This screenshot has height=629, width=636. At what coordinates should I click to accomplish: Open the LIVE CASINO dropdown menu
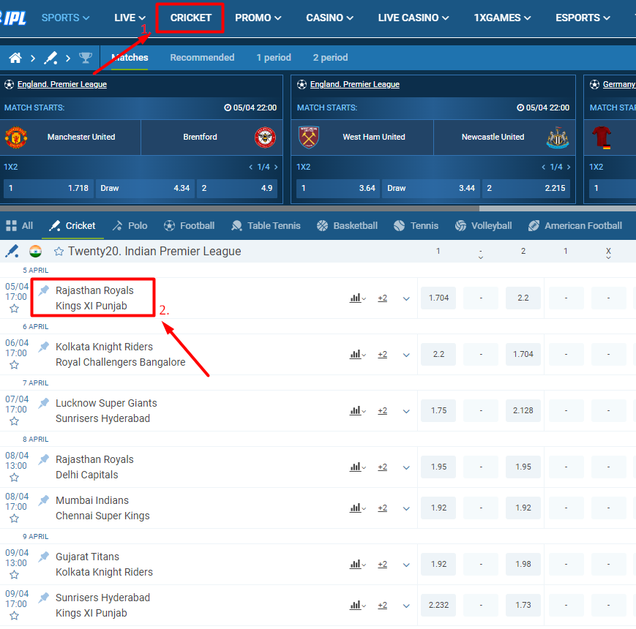pos(414,18)
